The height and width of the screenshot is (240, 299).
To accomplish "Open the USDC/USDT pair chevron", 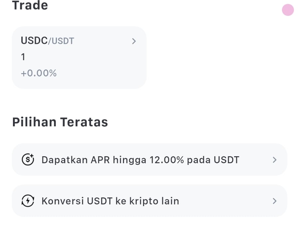I will [134, 41].
